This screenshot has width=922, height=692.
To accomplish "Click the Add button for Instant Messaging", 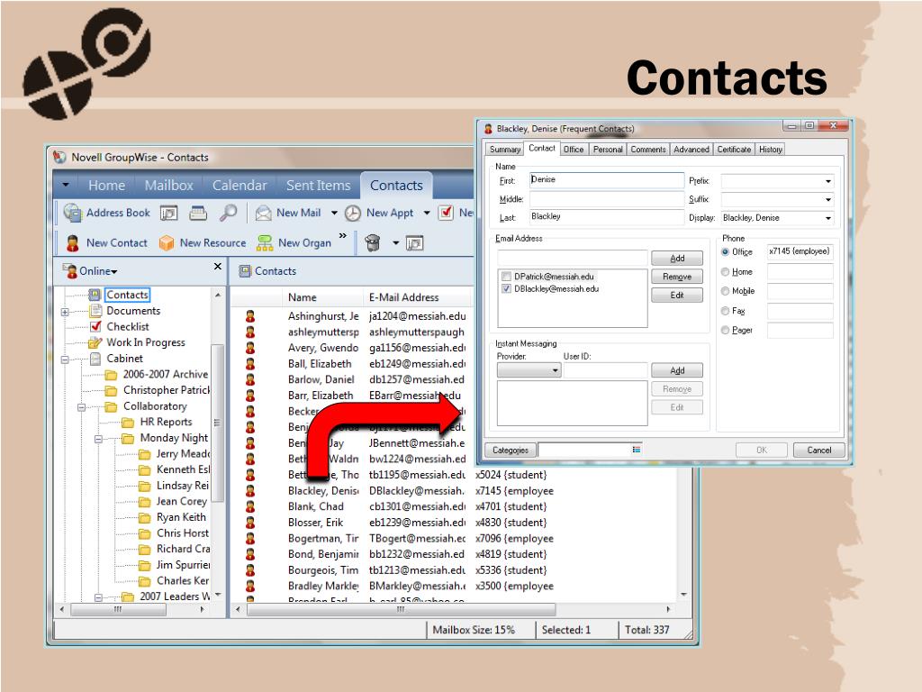I will point(677,370).
